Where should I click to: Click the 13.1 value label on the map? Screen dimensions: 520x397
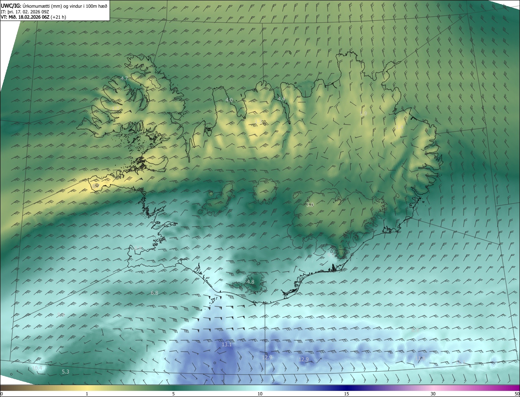click(227, 345)
